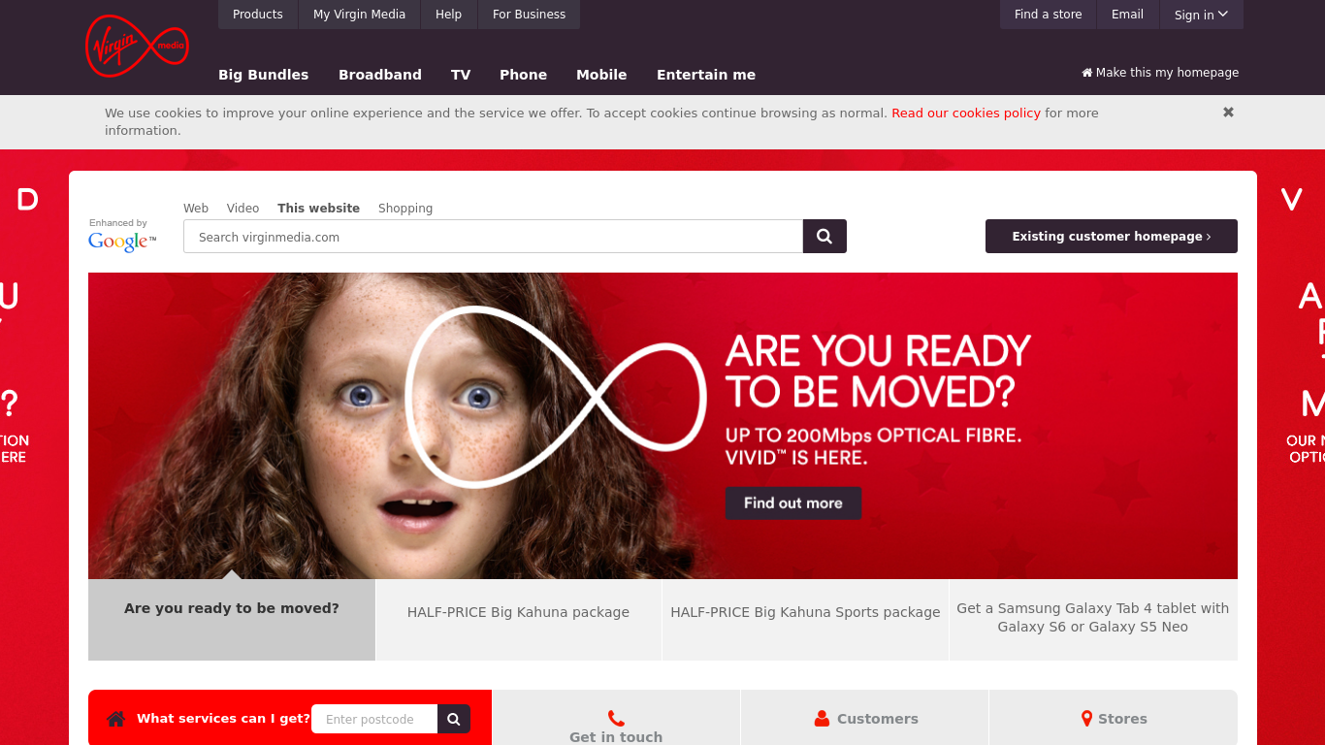This screenshot has width=1325, height=745.
Task: Click the person icon next to Customers
Action: [822, 719]
